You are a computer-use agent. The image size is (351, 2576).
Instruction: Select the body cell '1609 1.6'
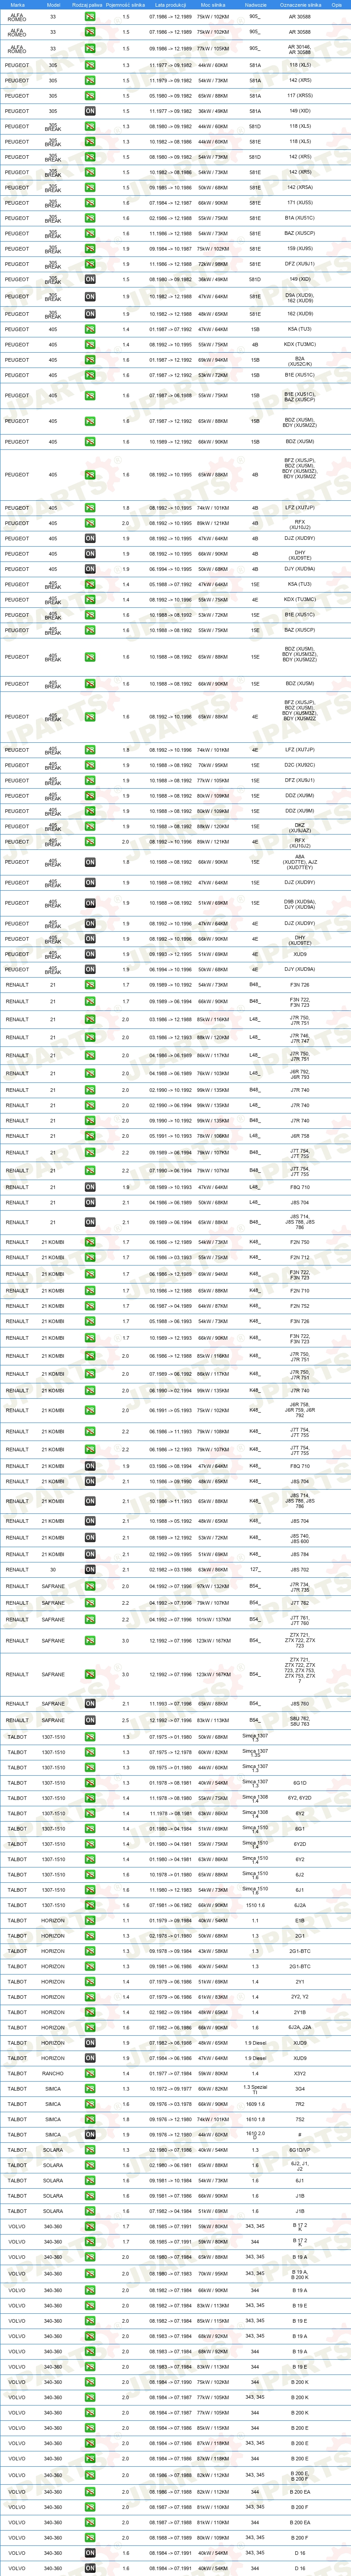click(x=255, y=2104)
